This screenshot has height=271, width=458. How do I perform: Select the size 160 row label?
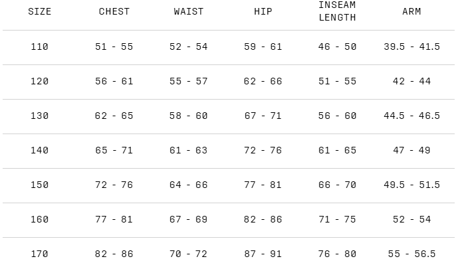tap(39, 219)
